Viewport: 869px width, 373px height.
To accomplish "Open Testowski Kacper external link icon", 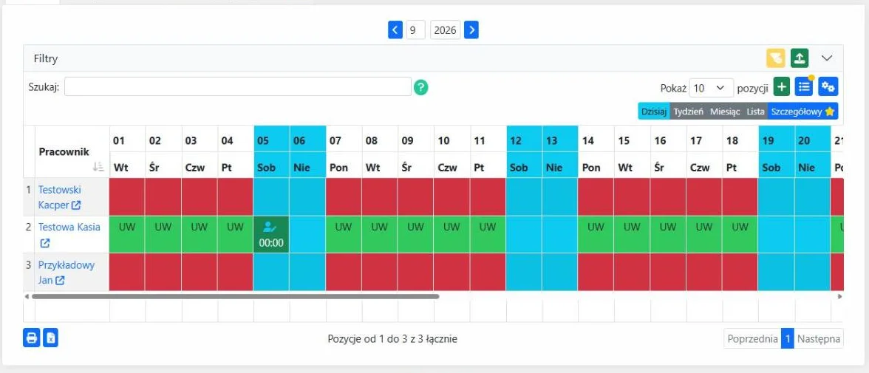I will click(x=76, y=205).
